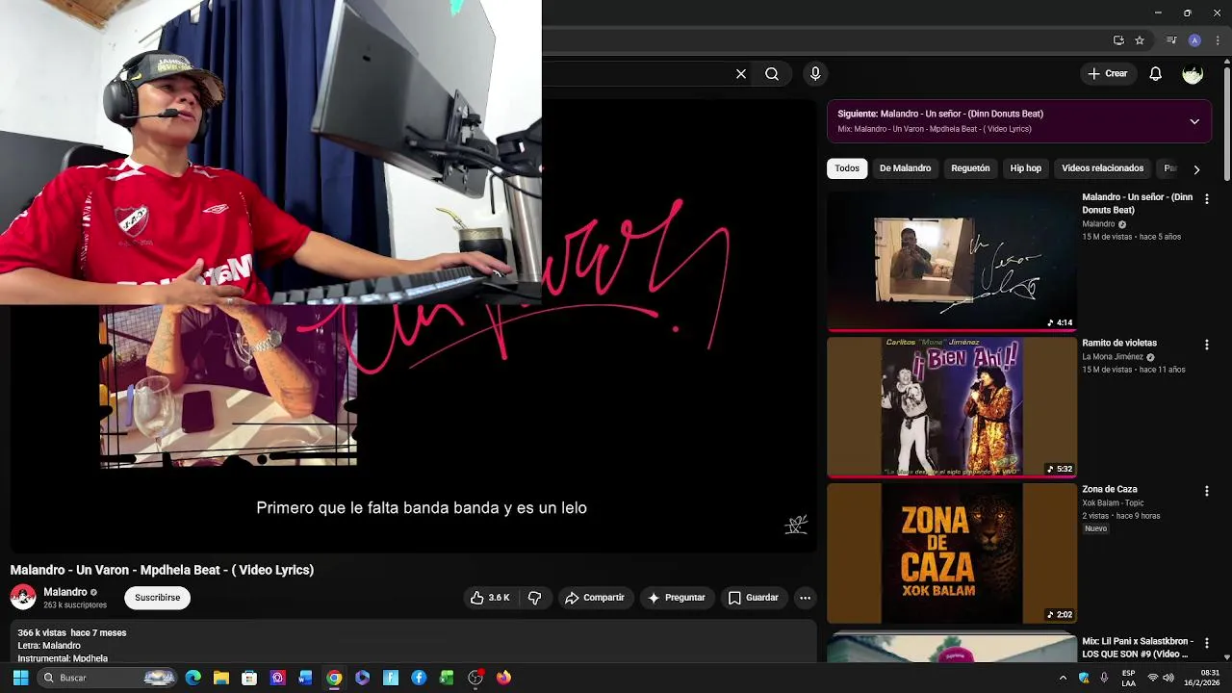This screenshot has width=1232, height=693.
Task: Like the video (3.6 K)
Action: pyautogui.click(x=490, y=598)
